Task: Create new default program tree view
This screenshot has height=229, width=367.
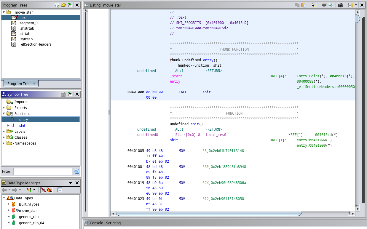Action: tap(57, 5)
